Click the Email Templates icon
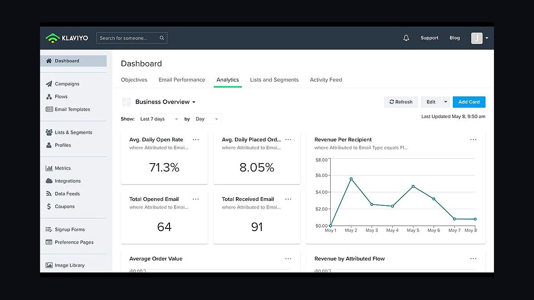This screenshot has height=300, width=534. click(49, 109)
